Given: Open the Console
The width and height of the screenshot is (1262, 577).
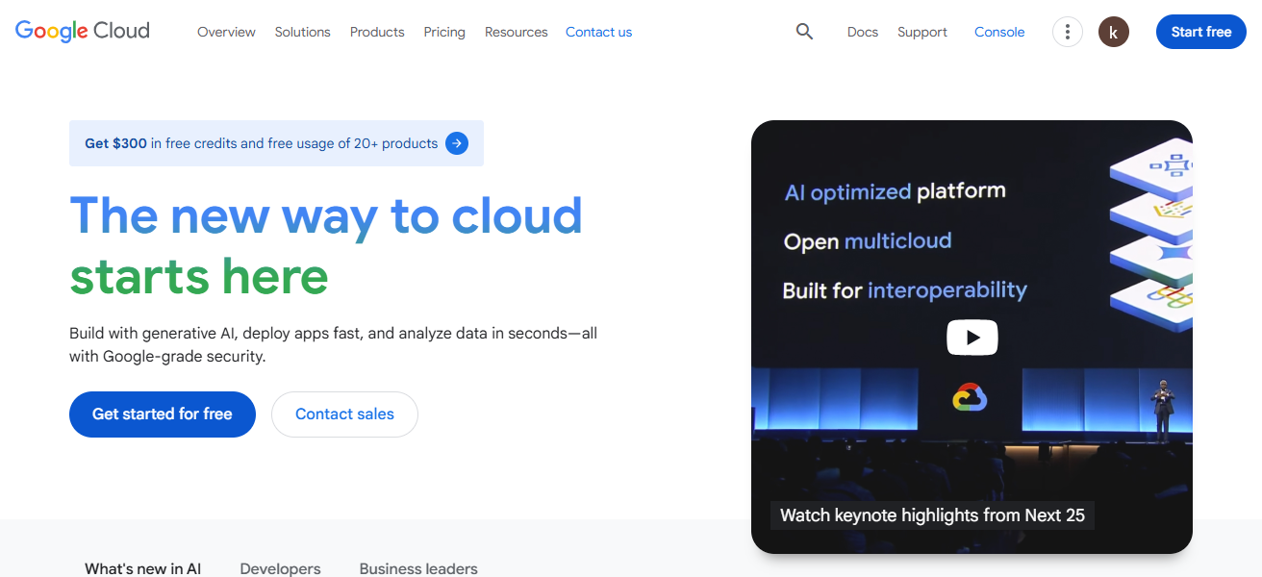Looking at the screenshot, I should point(998,31).
